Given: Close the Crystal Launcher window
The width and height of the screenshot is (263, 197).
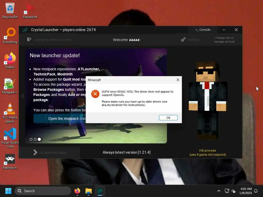Looking at the screenshot, I should coord(236,30).
